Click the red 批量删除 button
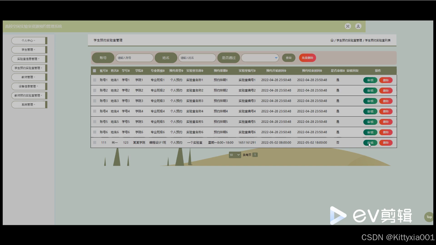This screenshot has width=436, height=245. (x=307, y=58)
